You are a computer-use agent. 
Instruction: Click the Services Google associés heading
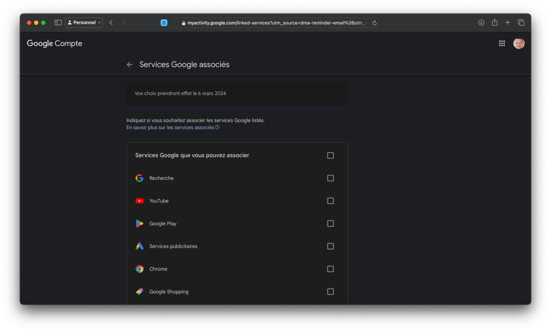[x=184, y=64]
